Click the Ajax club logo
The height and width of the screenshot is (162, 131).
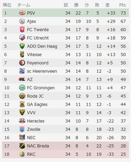coord(22,21)
